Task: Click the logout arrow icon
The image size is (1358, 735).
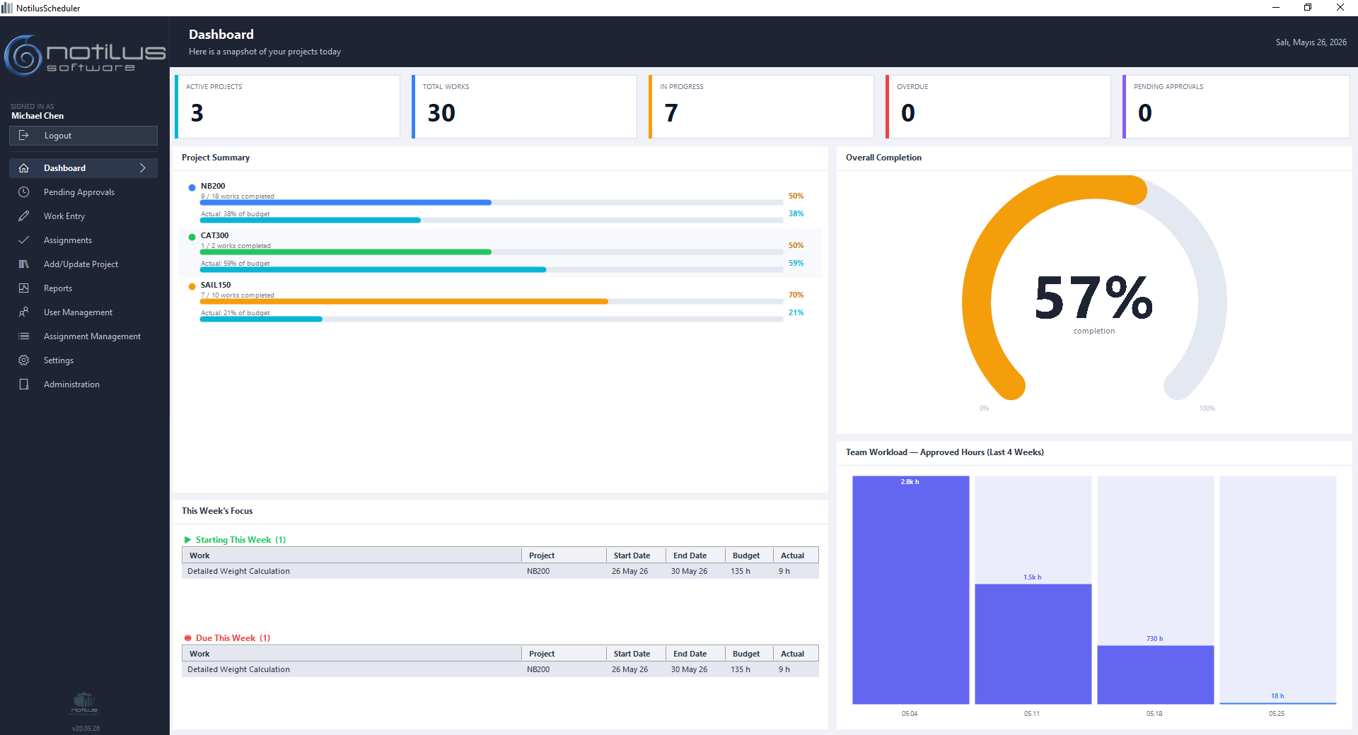Action: pos(23,136)
